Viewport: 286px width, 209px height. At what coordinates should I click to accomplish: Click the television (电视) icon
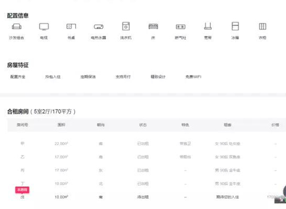(44, 26)
